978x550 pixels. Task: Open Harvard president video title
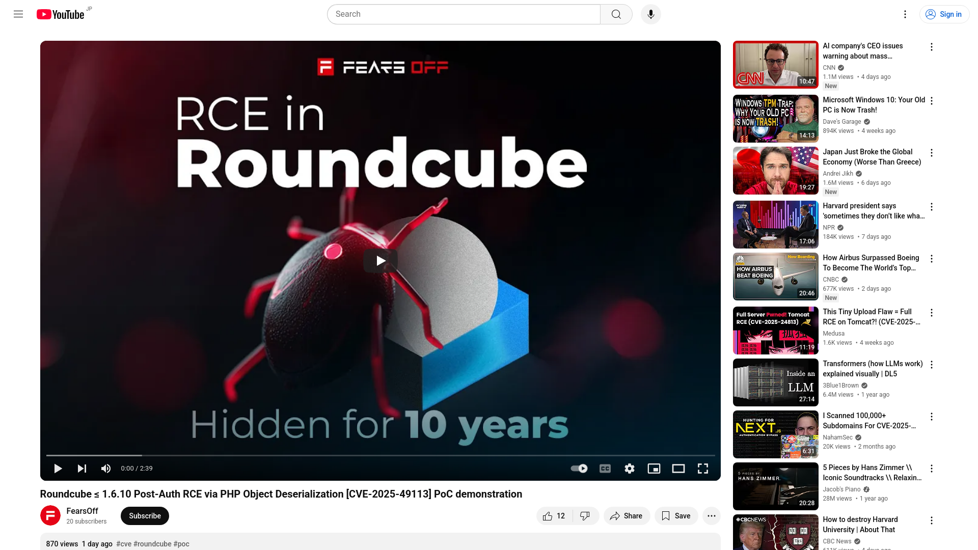[874, 211]
